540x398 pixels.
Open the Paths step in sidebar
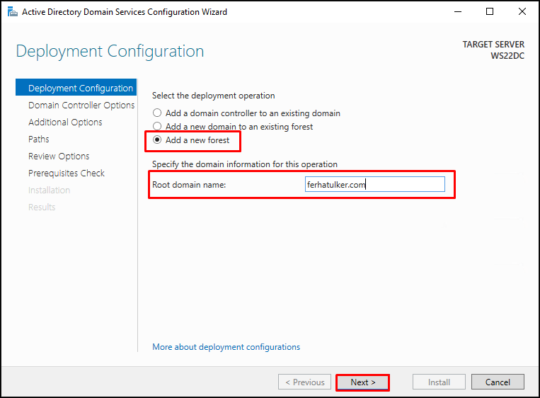click(x=38, y=140)
